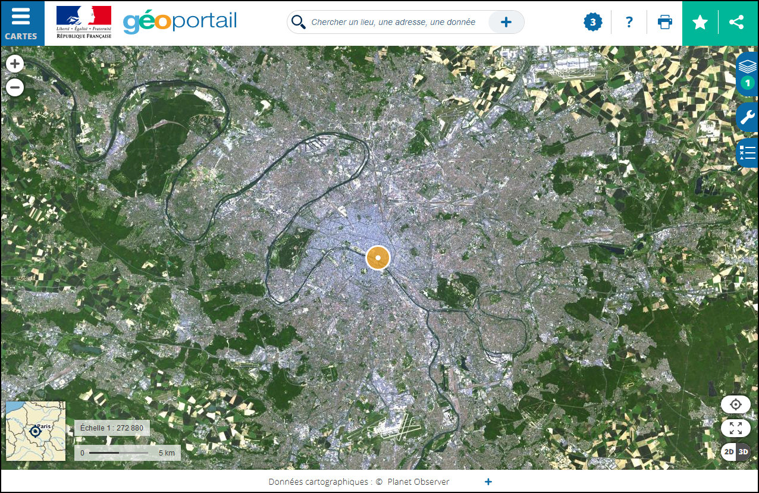Click the print map icon
Viewport: 759px width, 493px height.
click(665, 23)
